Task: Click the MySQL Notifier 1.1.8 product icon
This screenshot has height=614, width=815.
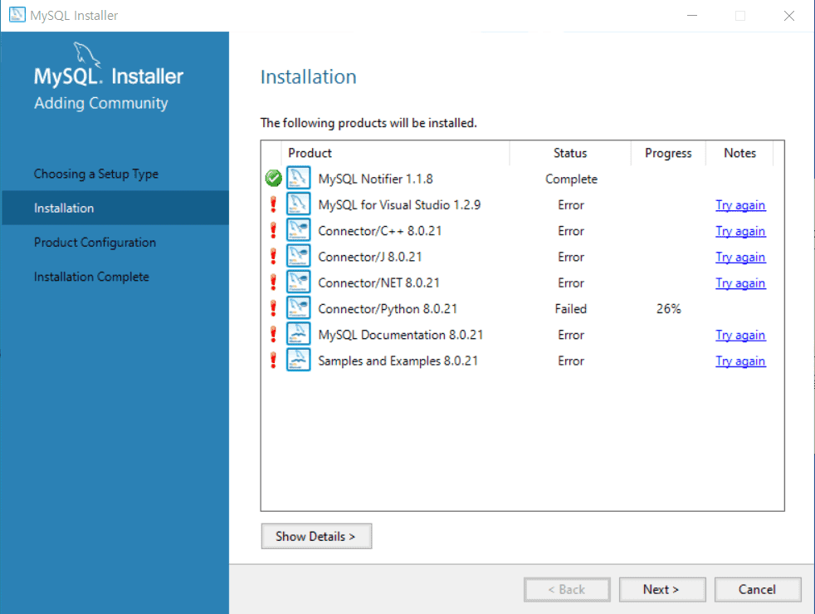Action: click(x=298, y=178)
